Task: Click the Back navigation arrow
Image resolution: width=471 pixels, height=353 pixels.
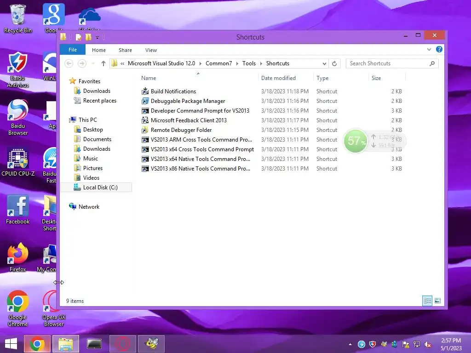Action: (x=69, y=63)
